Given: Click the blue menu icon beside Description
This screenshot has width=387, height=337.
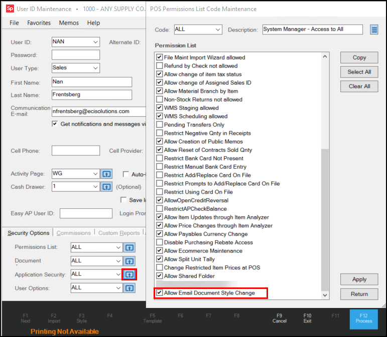Looking at the screenshot, I should (374, 30).
